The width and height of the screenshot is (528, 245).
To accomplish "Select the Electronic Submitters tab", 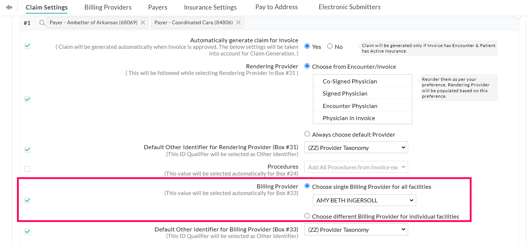I will [349, 7].
